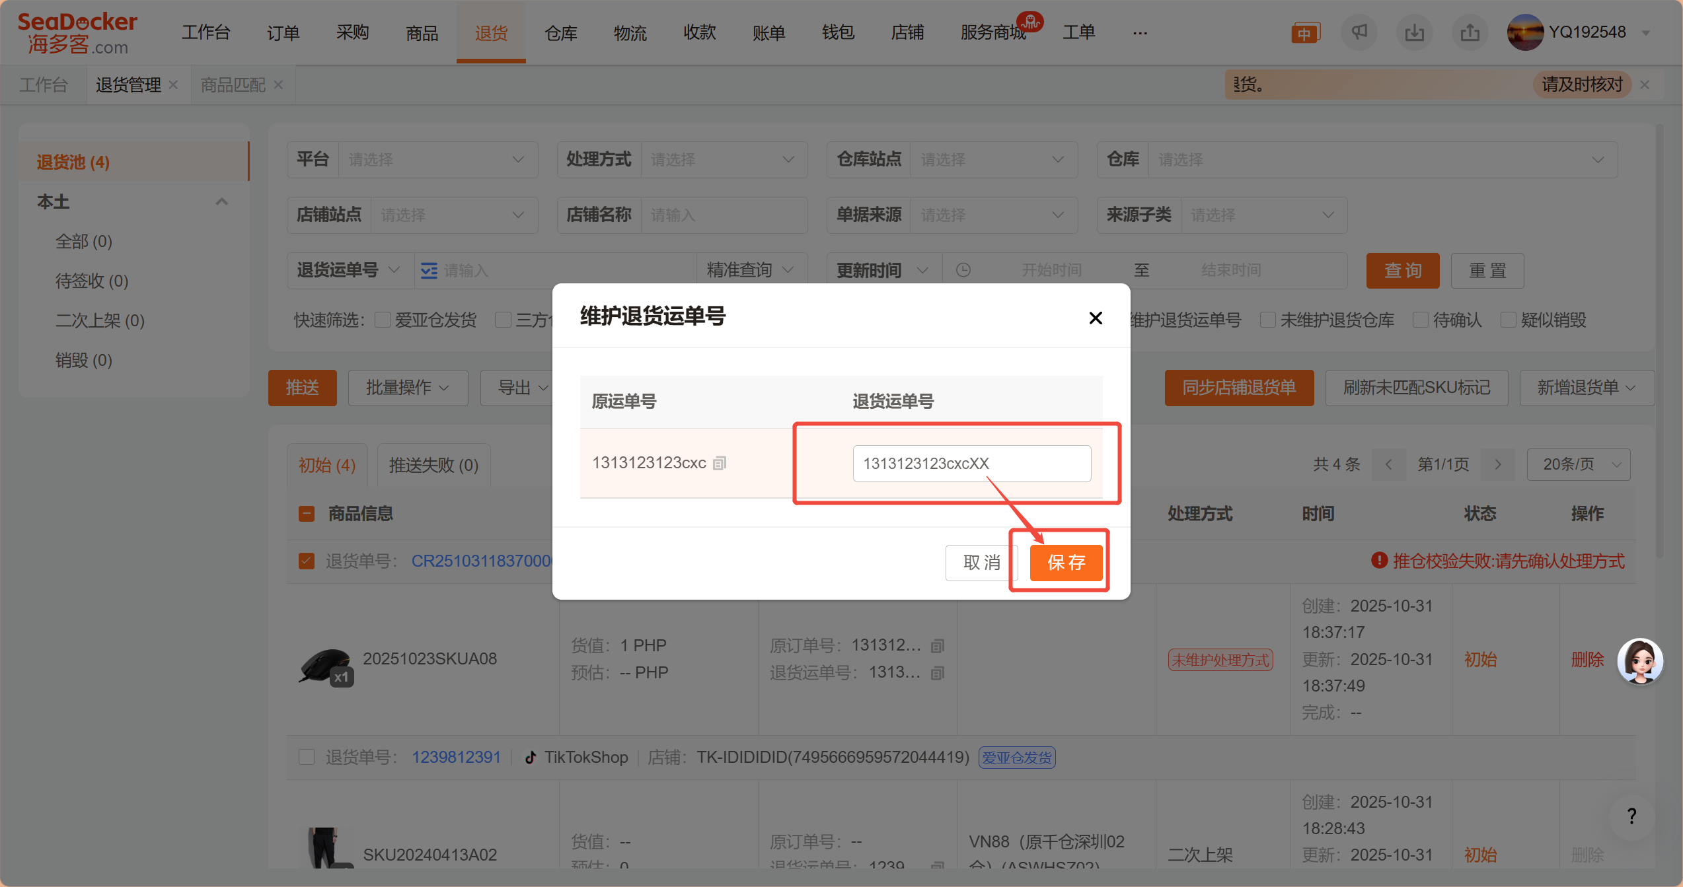Click the batch input icon in search field
The width and height of the screenshot is (1683, 887).
[429, 271]
